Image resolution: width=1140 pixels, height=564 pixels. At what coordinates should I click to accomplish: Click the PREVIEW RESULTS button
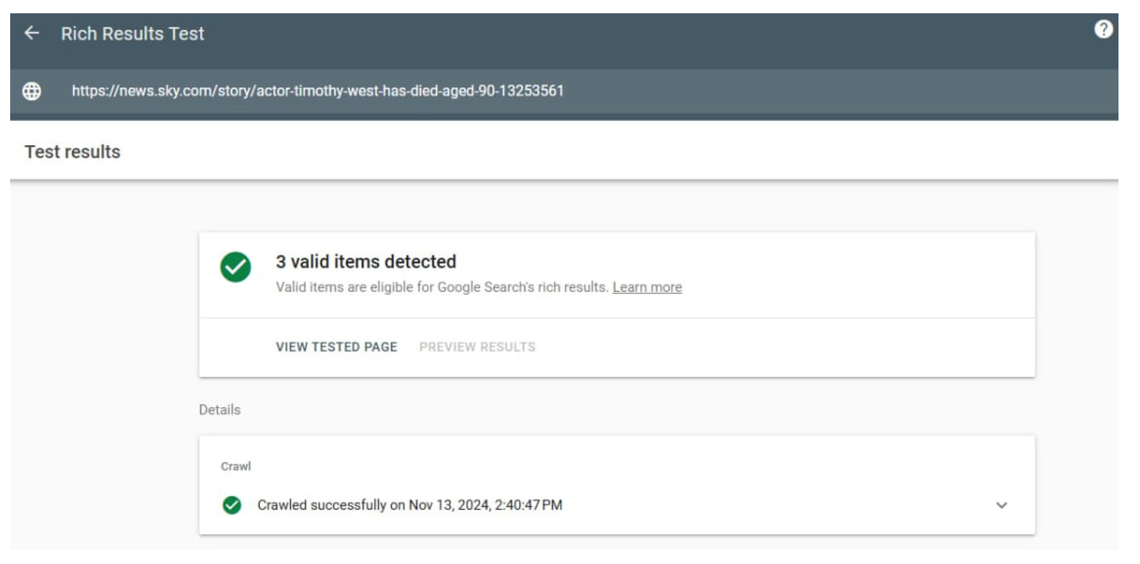pos(477,347)
